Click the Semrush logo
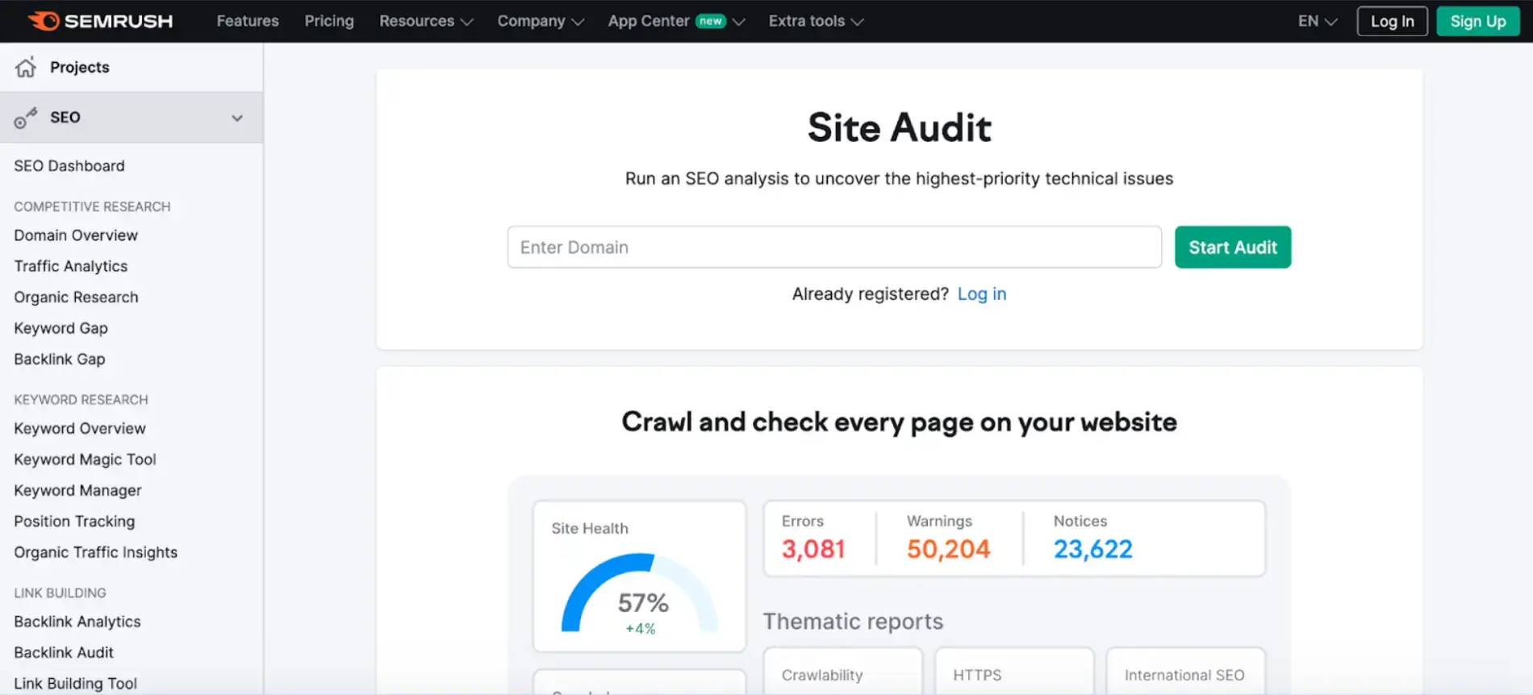This screenshot has width=1533, height=695. tap(100, 21)
